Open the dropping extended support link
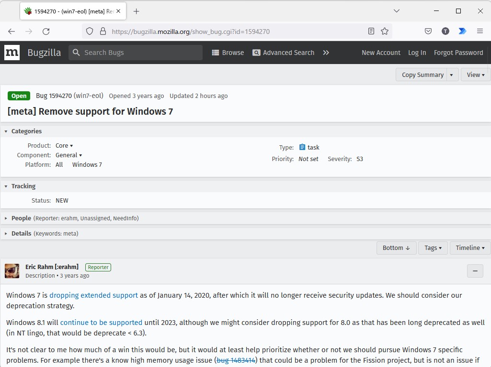Image resolution: width=491 pixels, height=367 pixels. point(93,295)
